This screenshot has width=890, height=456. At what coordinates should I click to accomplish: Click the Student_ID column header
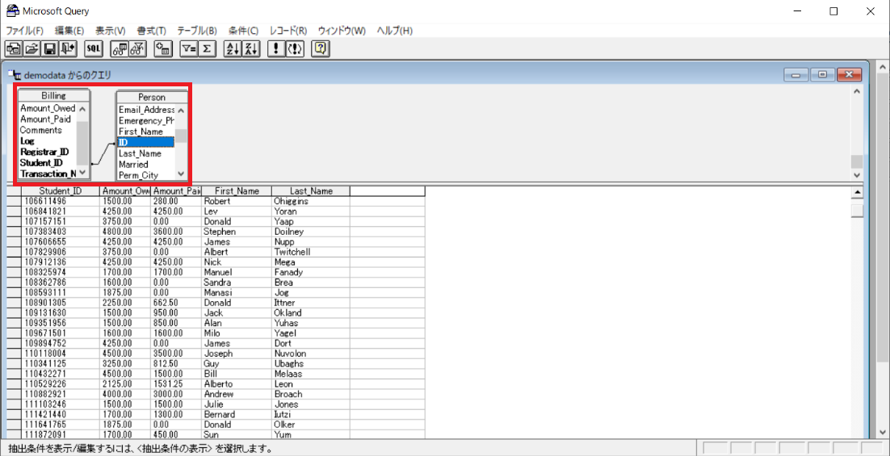(61, 191)
